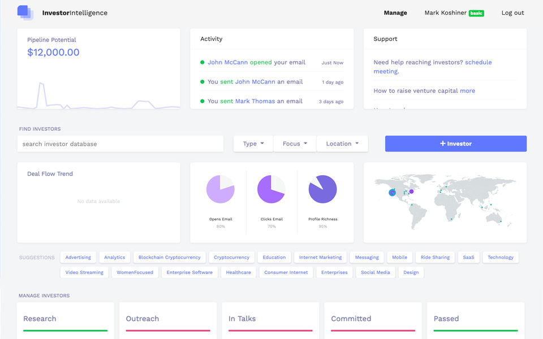Select the Cryptocurrency suggestion tag
Screen dimensions: 543x339
[x=231, y=258]
